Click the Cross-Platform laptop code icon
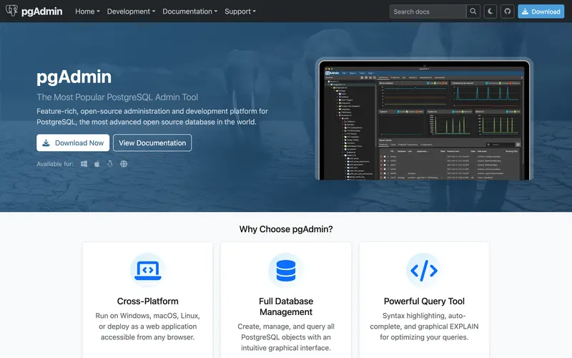The height and width of the screenshot is (358, 572). pos(148,271)
